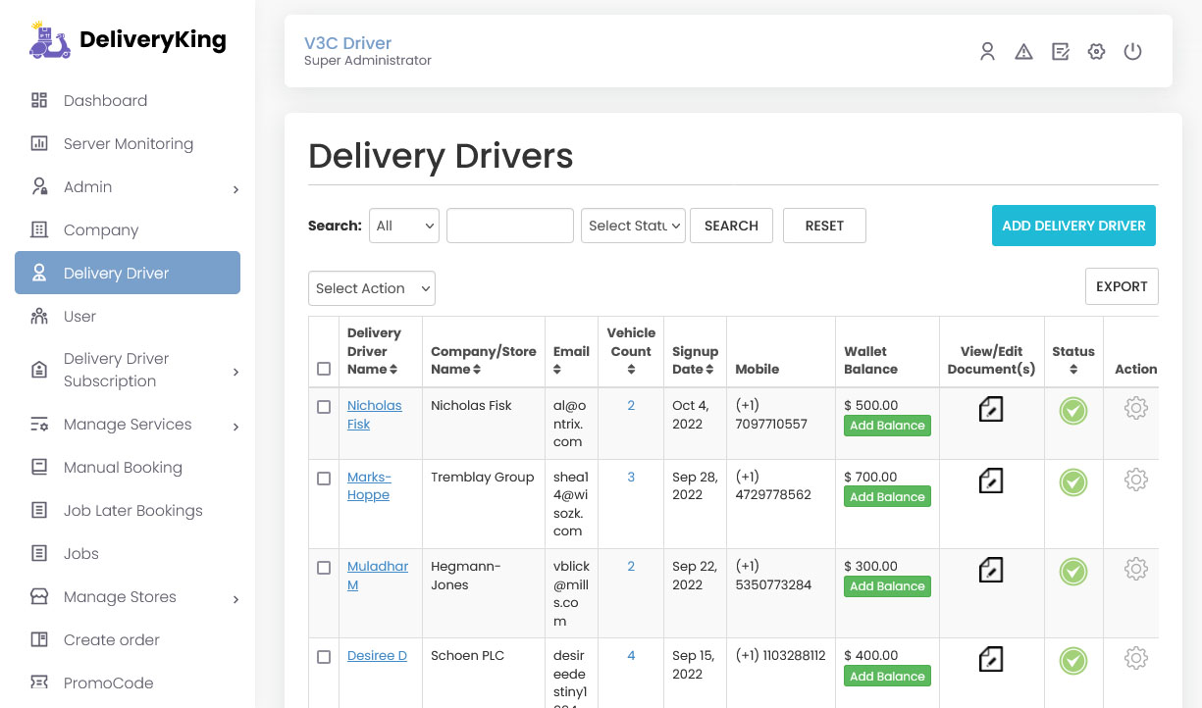The width and height of the screenshot is (1202, 708).
Task: Expand the Manage Stores submenu
Action: coord(235,599)
